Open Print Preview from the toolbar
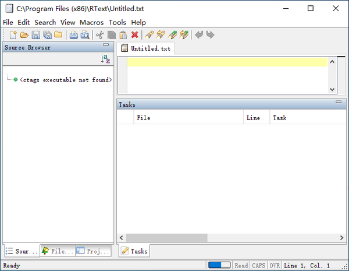The image size is (349, 271). pos(85,35)
